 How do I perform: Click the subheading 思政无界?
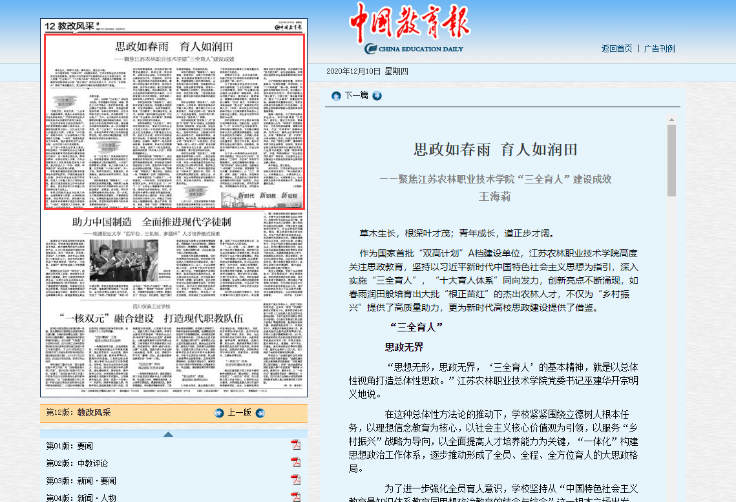tap(404, 347)
